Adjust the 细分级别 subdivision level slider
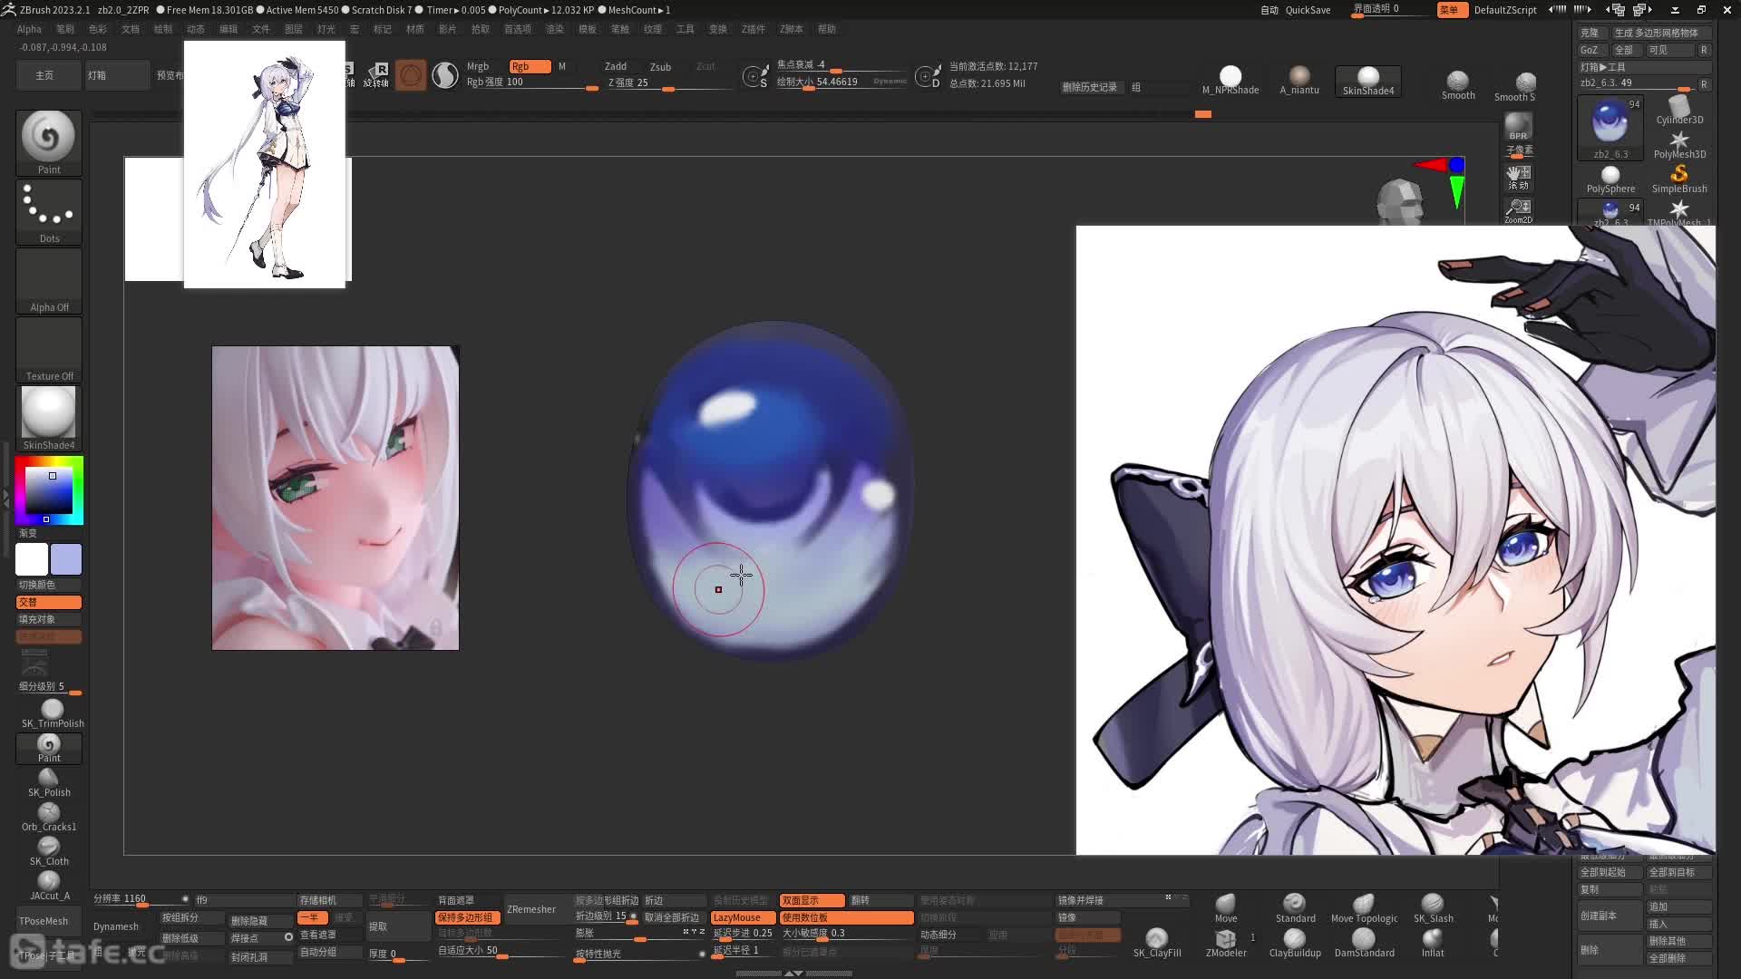 (x=49, y=687)
